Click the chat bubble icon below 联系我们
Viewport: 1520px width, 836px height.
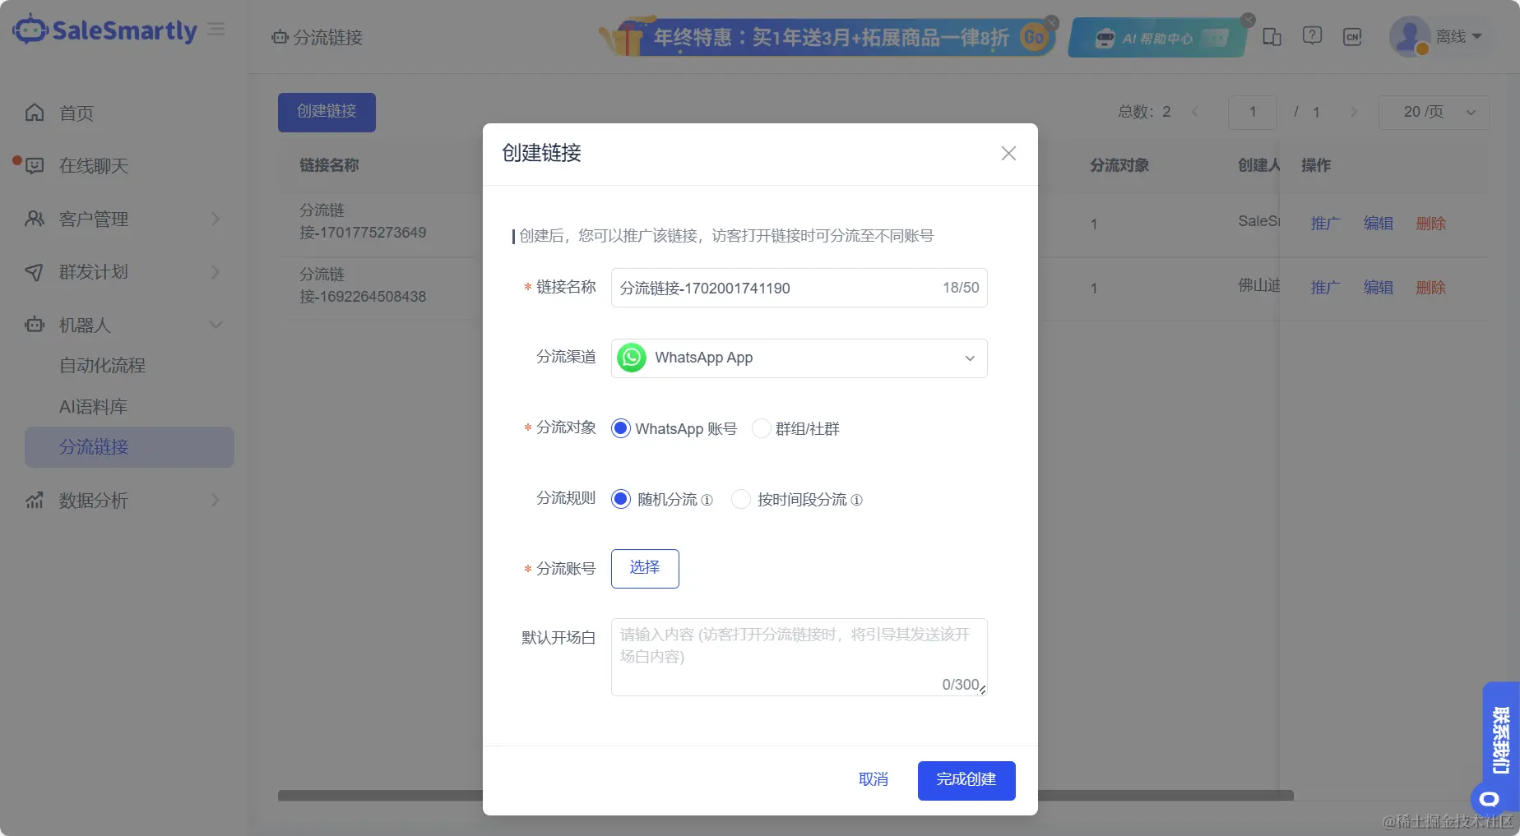pos(1489,799)
